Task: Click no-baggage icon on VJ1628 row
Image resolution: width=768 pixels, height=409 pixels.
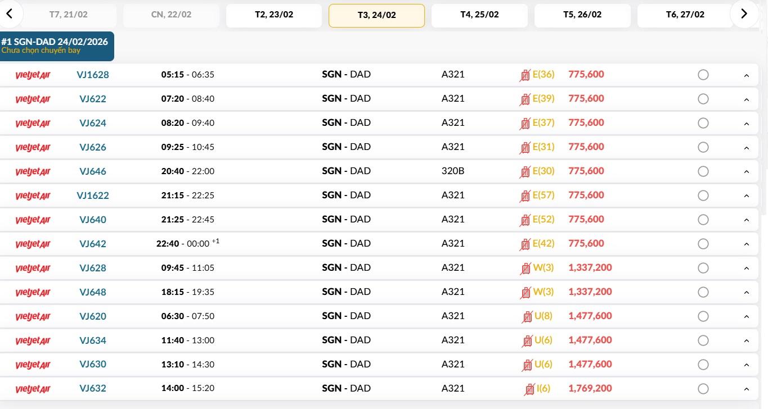Action: pos(525,75)
